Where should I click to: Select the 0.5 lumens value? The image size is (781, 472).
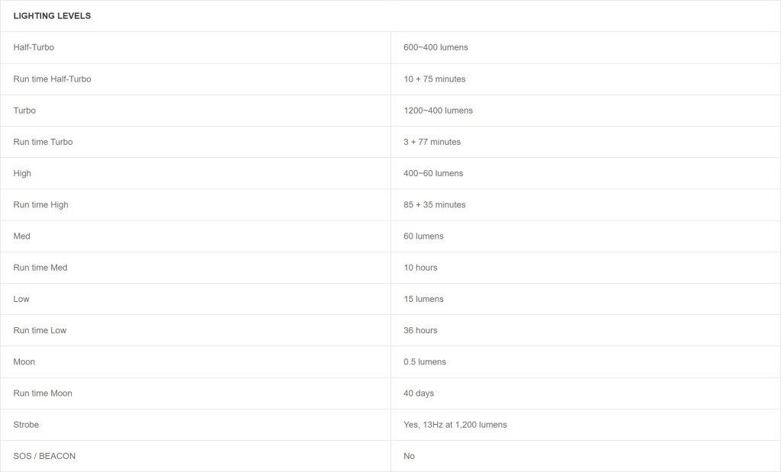coord(425,362)
